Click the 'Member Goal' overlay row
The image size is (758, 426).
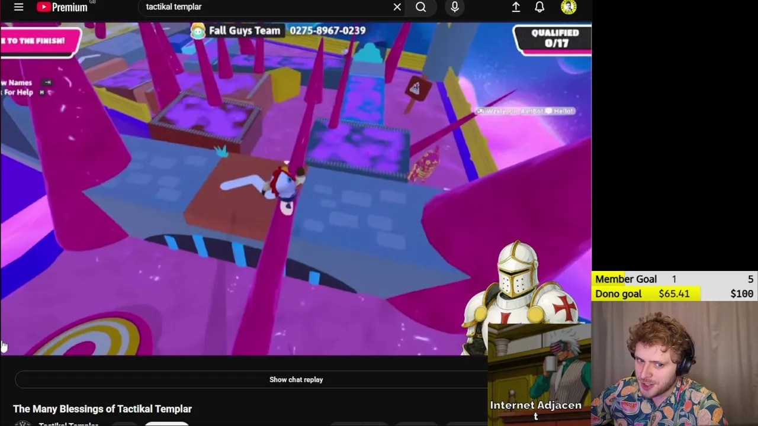(675, 279)
